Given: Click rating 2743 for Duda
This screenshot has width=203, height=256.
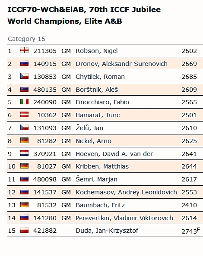Looking at the screenshot, I should (x=189, y=231).
